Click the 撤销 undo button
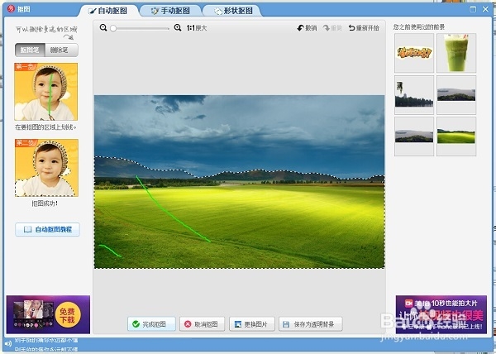The image size is (496, 354). coord(307,28)
